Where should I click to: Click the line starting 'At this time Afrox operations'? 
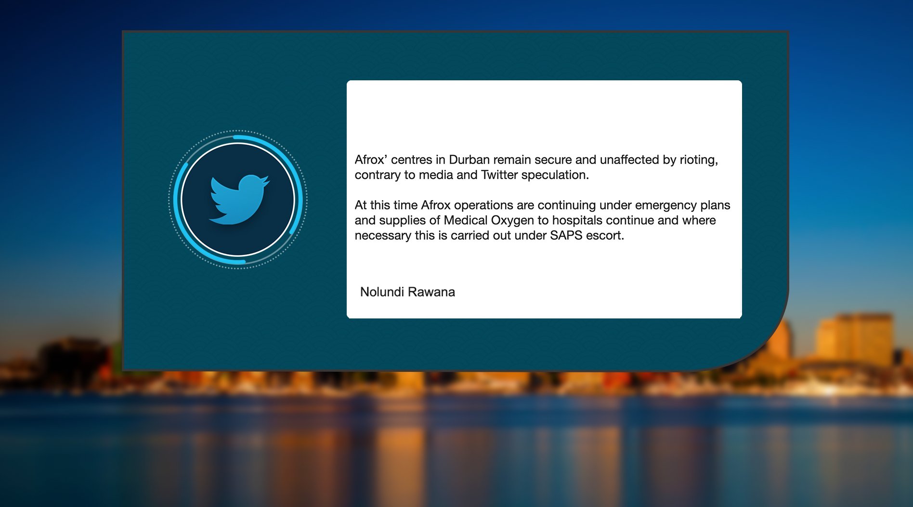[543, 205]
